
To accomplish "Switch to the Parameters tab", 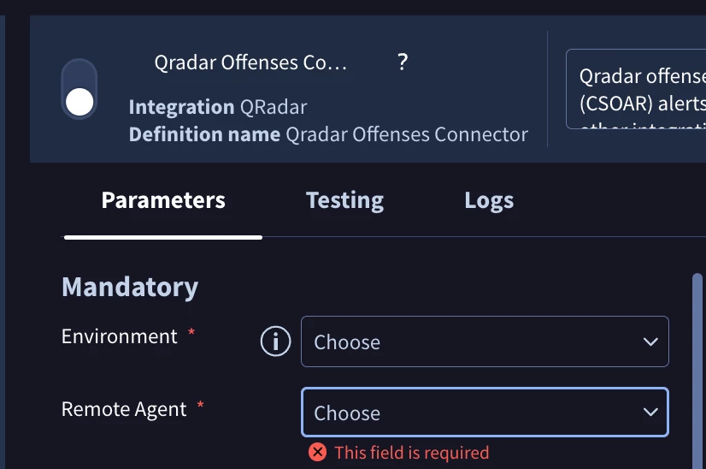I will tap(163, 200).
